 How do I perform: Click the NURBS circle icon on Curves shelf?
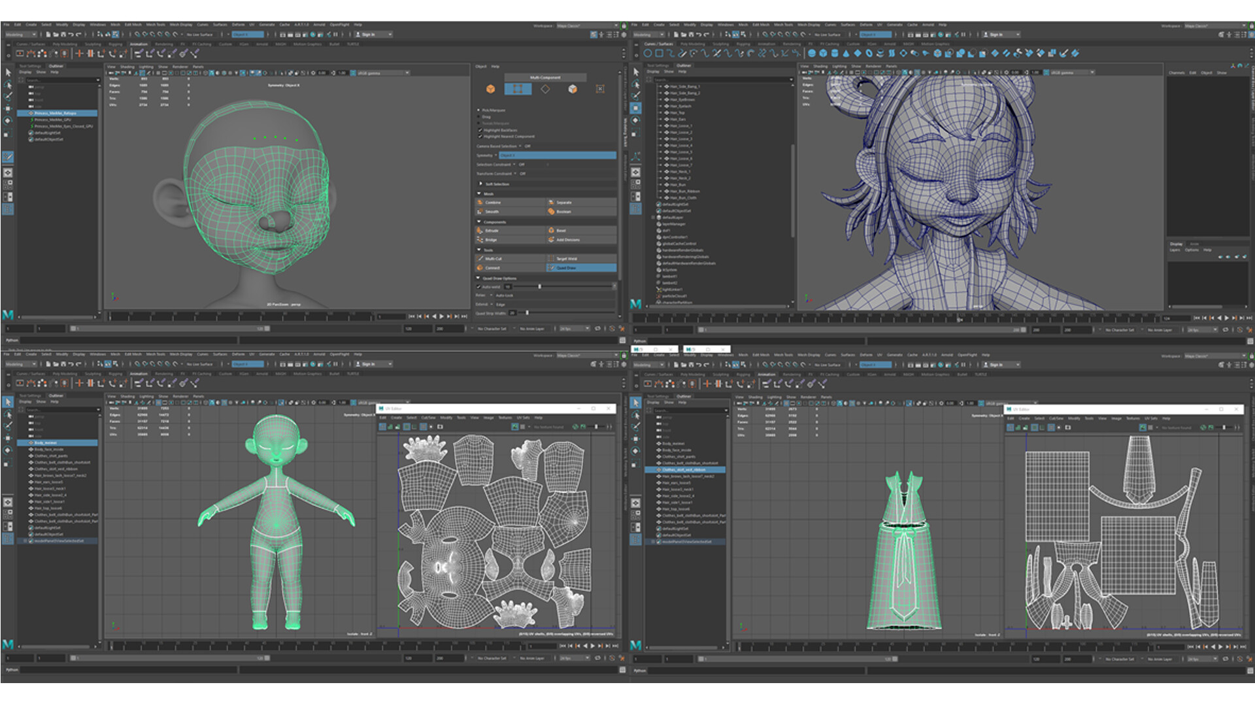tap(648, 54)
